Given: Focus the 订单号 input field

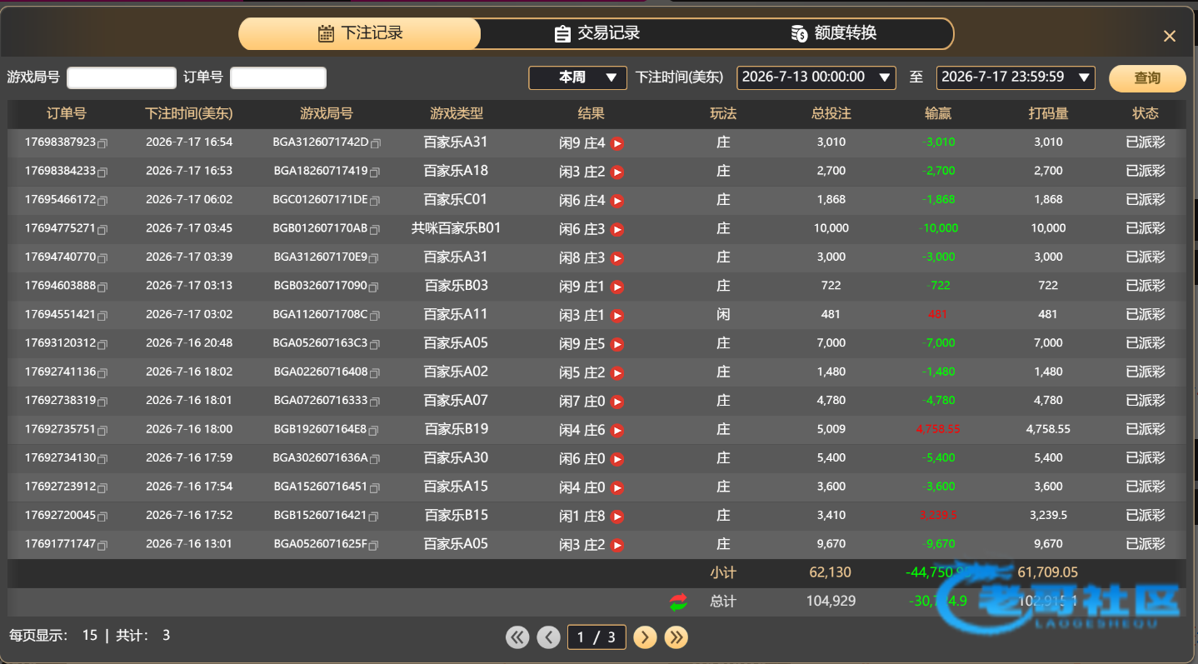Looking at the screenshot, I should coord(278,77).
